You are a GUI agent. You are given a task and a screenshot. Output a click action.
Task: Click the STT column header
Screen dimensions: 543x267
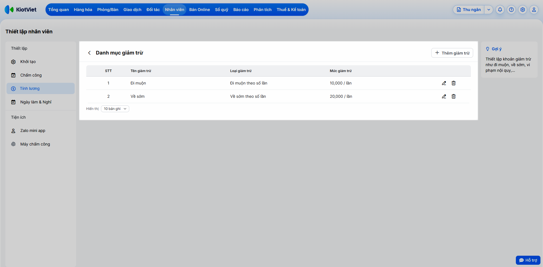[108, 71]
